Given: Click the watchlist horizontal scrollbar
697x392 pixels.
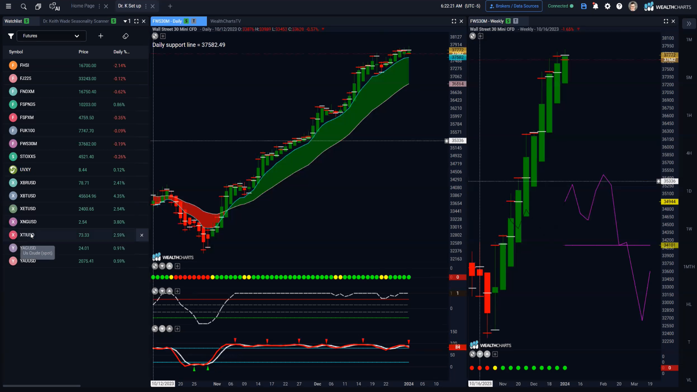Looking at the screenshot, I should [42, 386].
